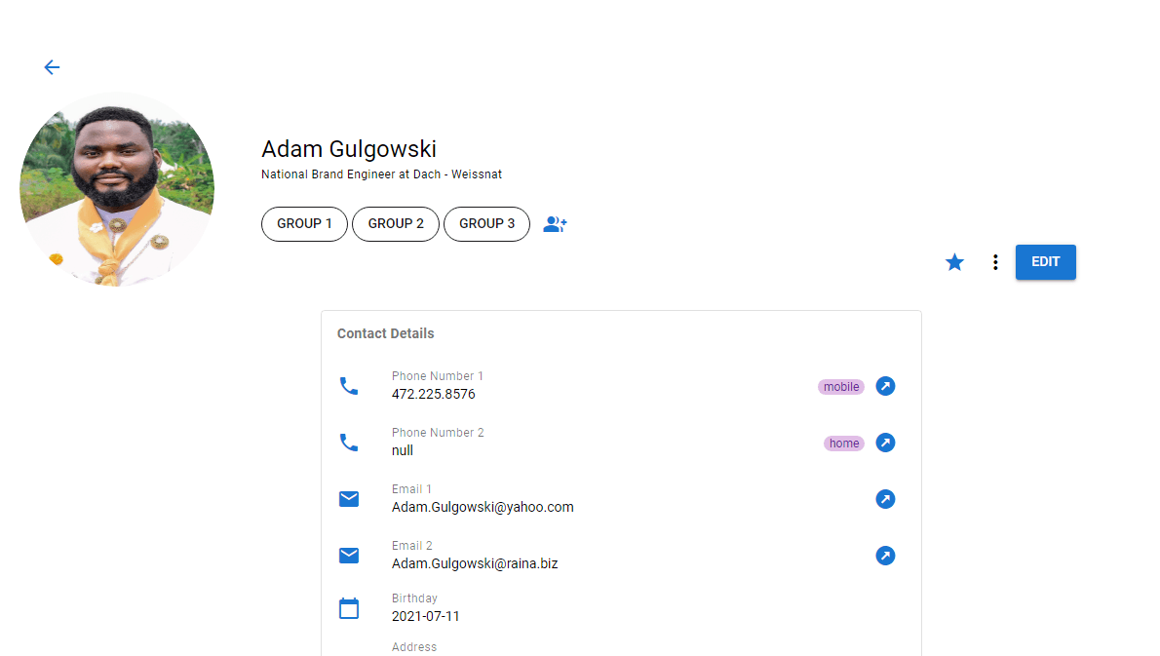Click the home label tag
The width and height of the screenshot is (1160, 656).
tap(844, 443)
